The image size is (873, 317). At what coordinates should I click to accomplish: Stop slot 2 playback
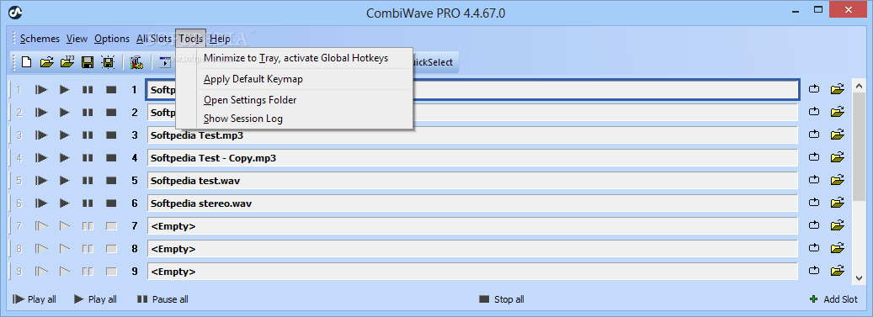click(111, 113)
